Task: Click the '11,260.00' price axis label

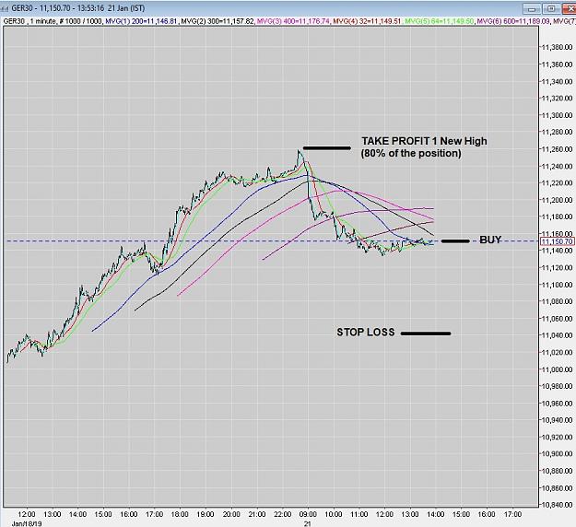Action: pos(558,149)
